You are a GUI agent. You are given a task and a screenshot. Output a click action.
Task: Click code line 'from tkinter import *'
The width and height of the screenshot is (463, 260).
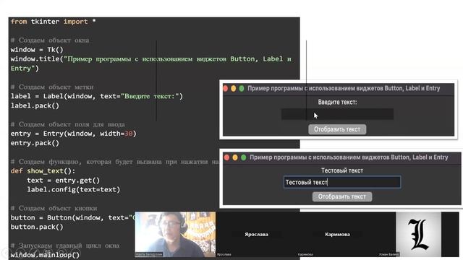point(53,22)
